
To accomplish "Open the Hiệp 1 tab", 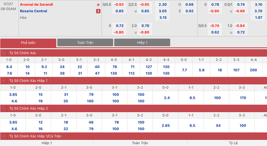I will click(142, 42).
